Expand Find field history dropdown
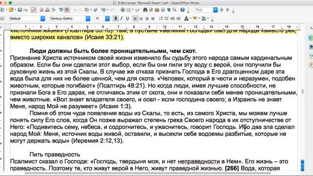The height and width of the screenshot is (176, 313). pyautogui.click(x=215, y=10)
